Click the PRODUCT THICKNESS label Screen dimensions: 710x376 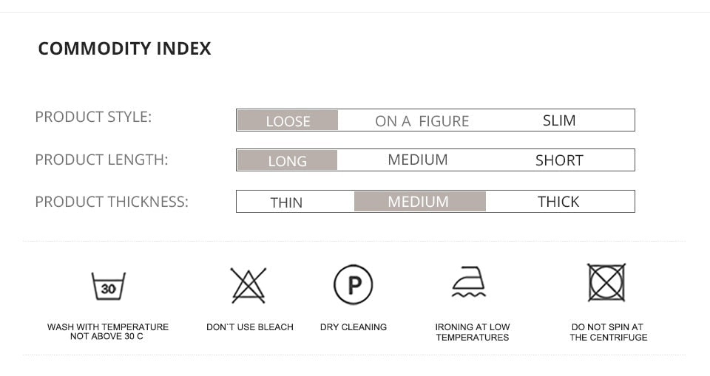(112, 202)
